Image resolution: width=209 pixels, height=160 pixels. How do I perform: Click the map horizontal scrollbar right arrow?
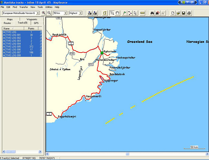click(x=207, y=154)
